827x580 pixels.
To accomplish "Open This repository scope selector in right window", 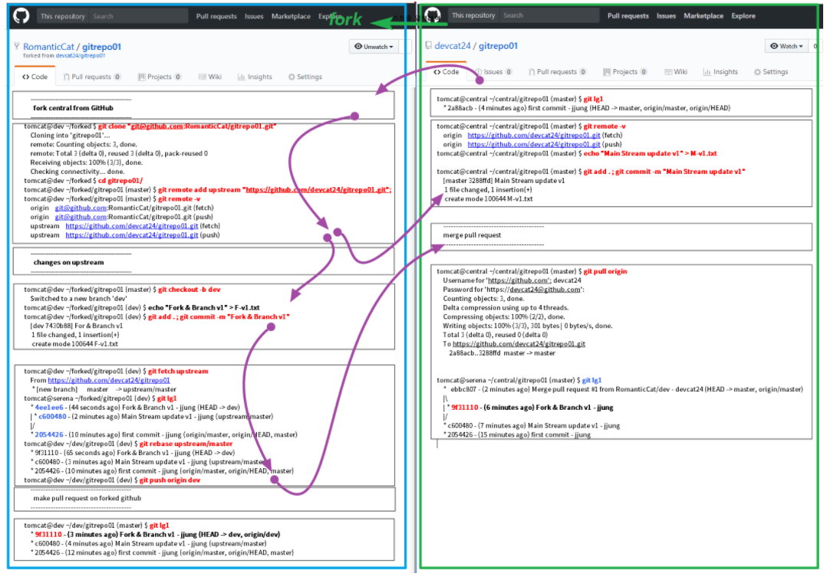I will [473, 15].
